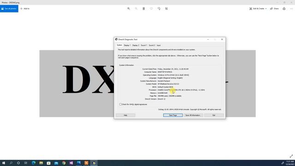The width and height of the screenshot is (295, 166).
Task: Click the Page file value
Action: [170, 96]
